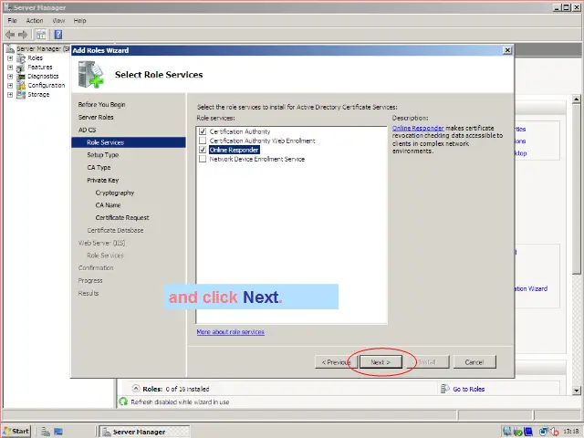Select the Configuration node icon in tree
The image size is (584, 438).
21,85
